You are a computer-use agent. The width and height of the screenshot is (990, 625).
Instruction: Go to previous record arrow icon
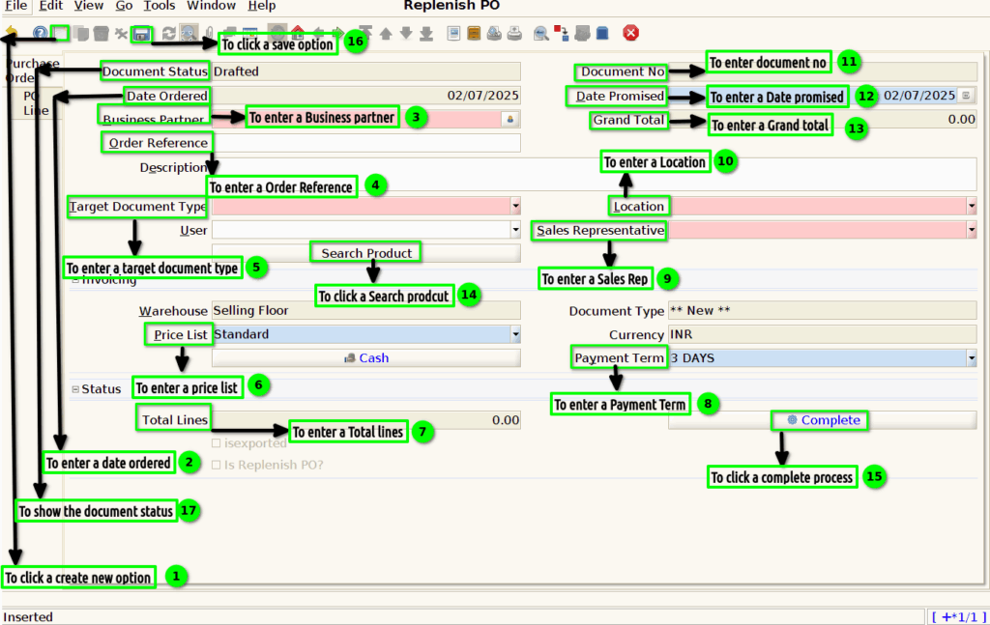(386, 33)
